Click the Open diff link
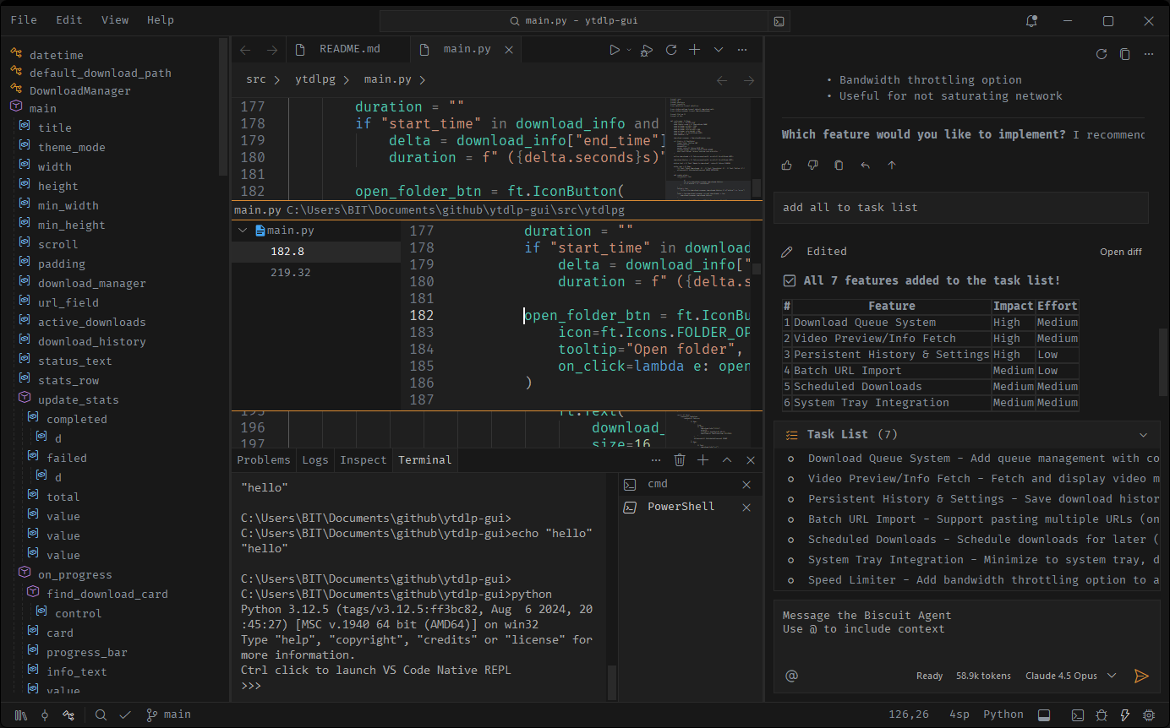 click(x=1121, y=252)
